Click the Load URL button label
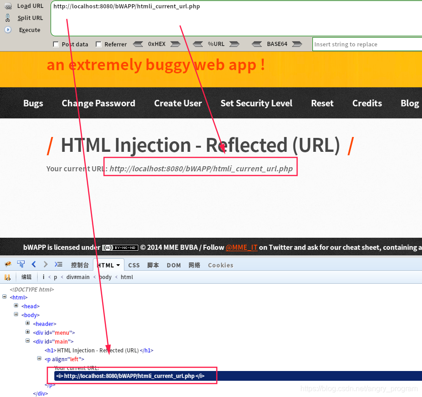Screen dimensions: 422x397 [x=30, y=6]
